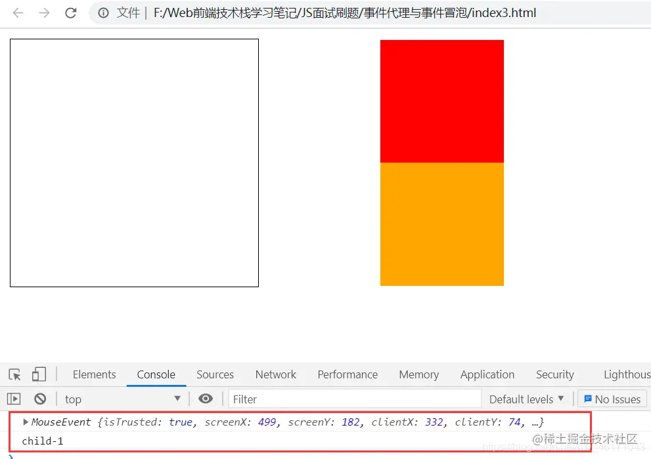Reload the index3.html page
The image size is (651, 459).
point(70,13)
